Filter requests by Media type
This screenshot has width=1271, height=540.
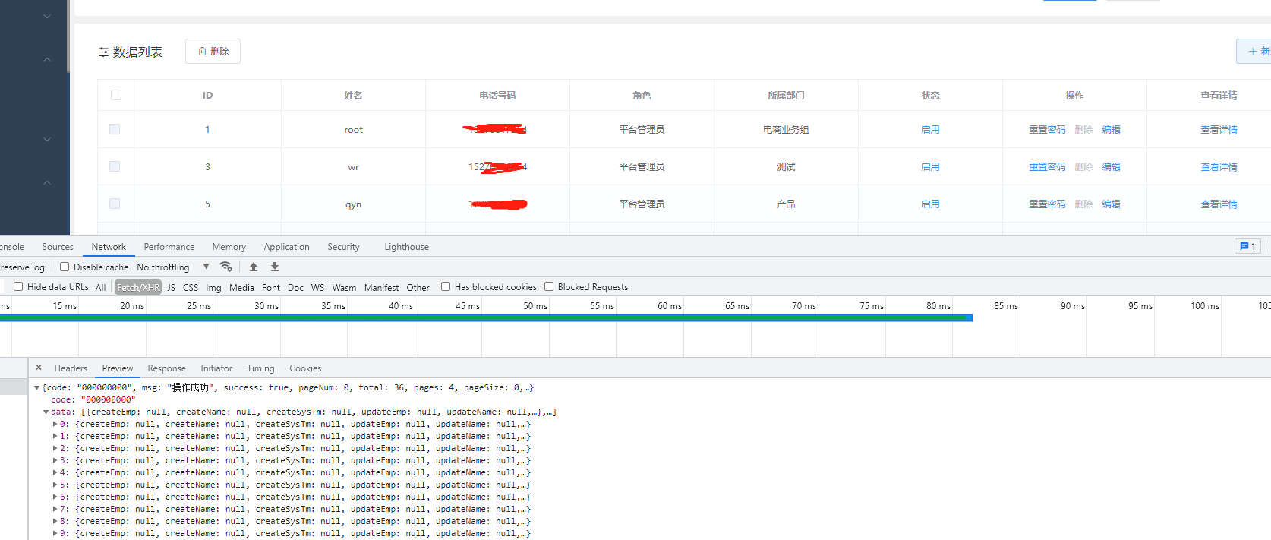click(241, 287)
